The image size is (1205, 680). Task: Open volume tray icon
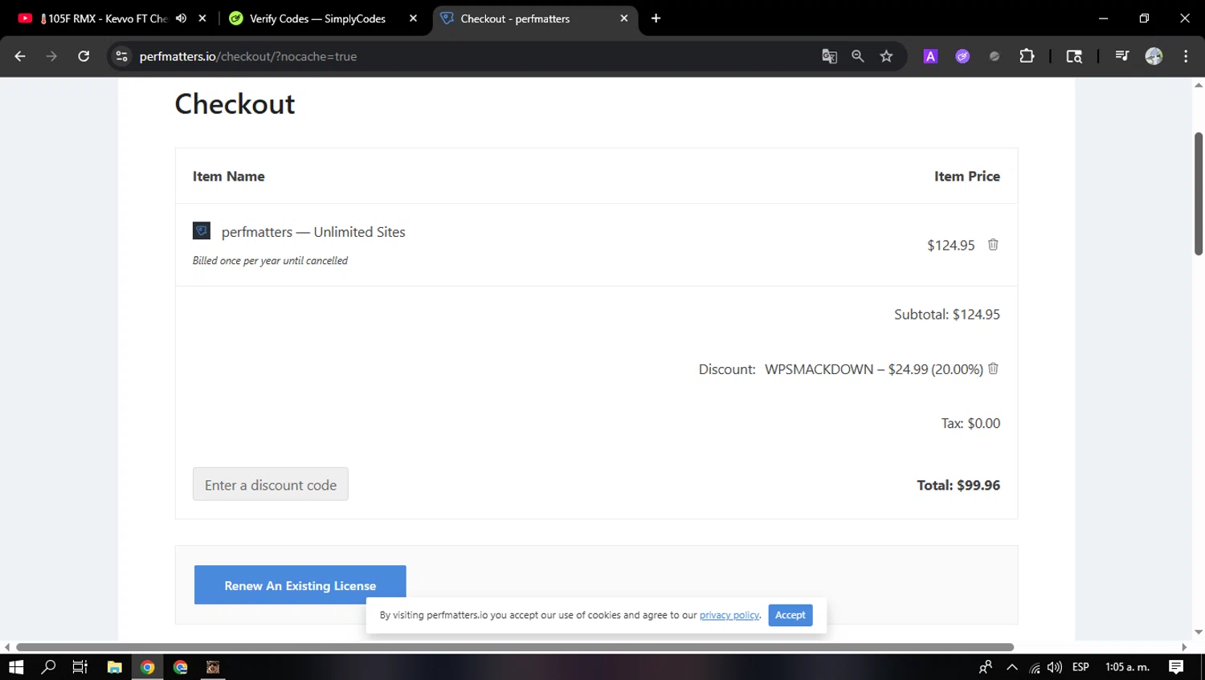(x=1055, y=667)
